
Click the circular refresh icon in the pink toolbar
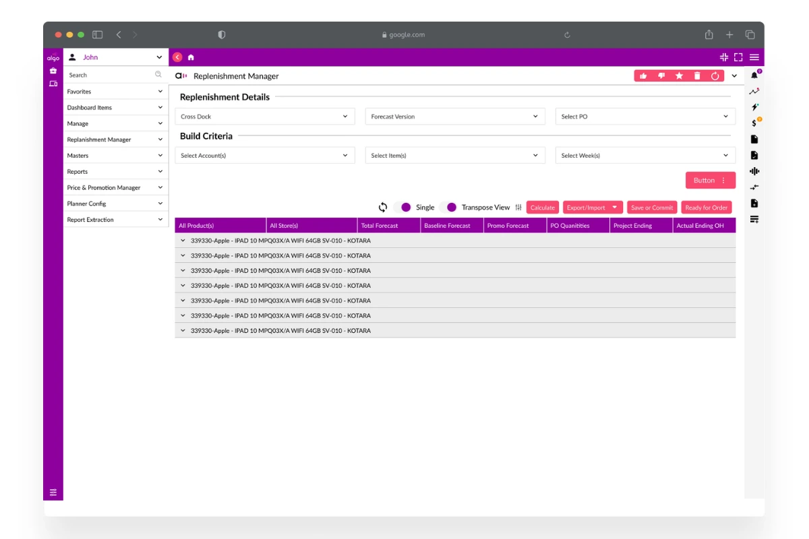pyautogui.click(x=715, y=76)
